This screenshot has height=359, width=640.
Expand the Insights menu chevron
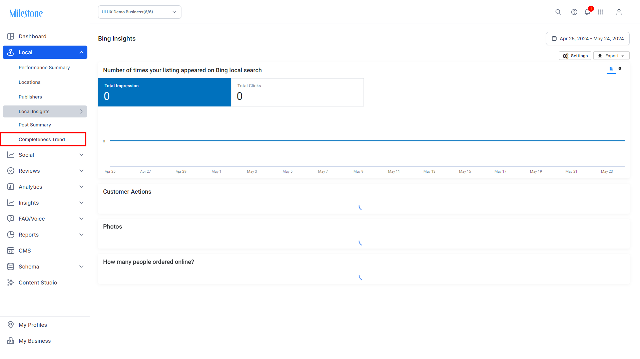point(81,203)
